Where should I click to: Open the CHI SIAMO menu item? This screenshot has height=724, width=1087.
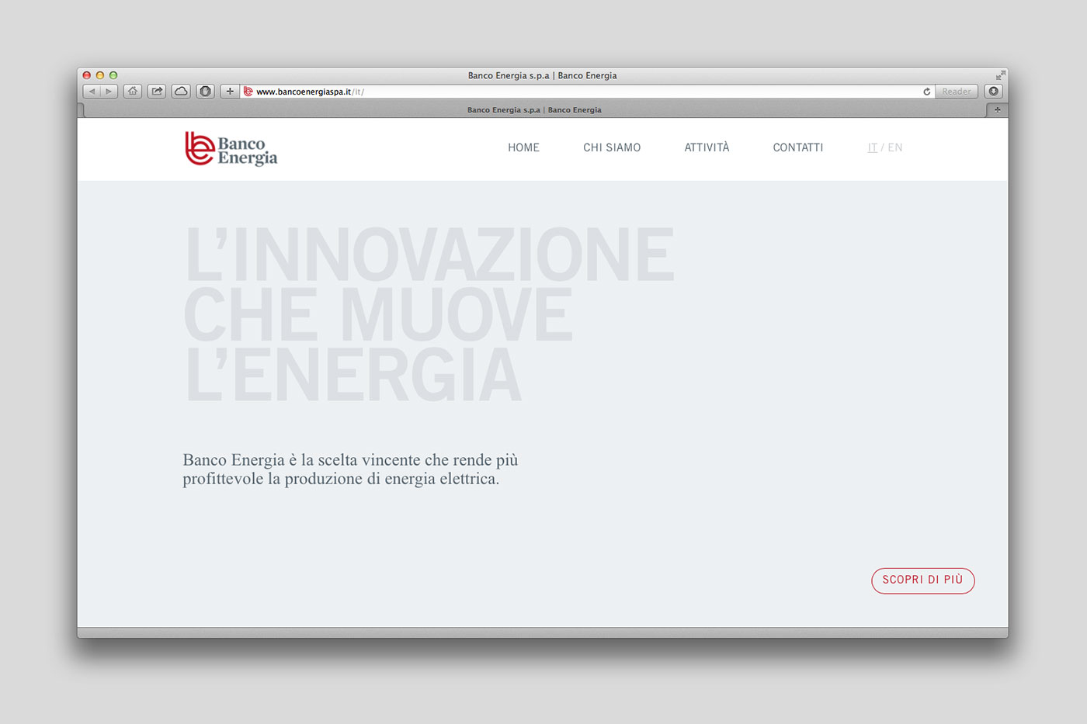(612, 147)
